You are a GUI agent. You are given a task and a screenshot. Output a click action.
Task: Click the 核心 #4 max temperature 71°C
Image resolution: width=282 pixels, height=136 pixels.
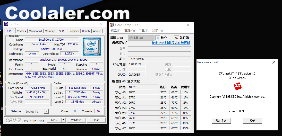tap(174, 113)
